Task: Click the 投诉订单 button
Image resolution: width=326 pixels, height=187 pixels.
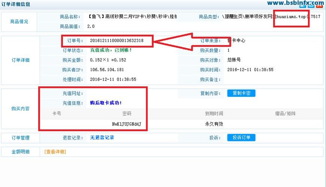Action: coord(241,137)
